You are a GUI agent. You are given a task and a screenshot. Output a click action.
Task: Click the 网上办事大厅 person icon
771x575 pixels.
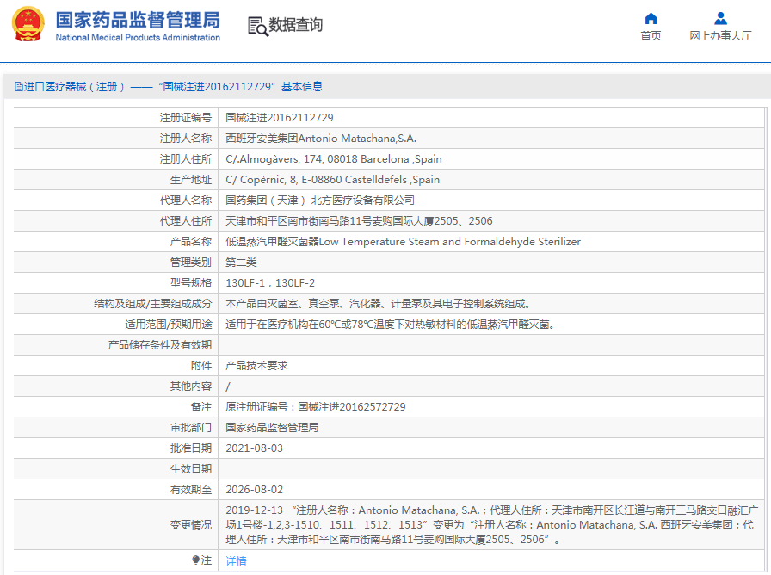(720, 18)
